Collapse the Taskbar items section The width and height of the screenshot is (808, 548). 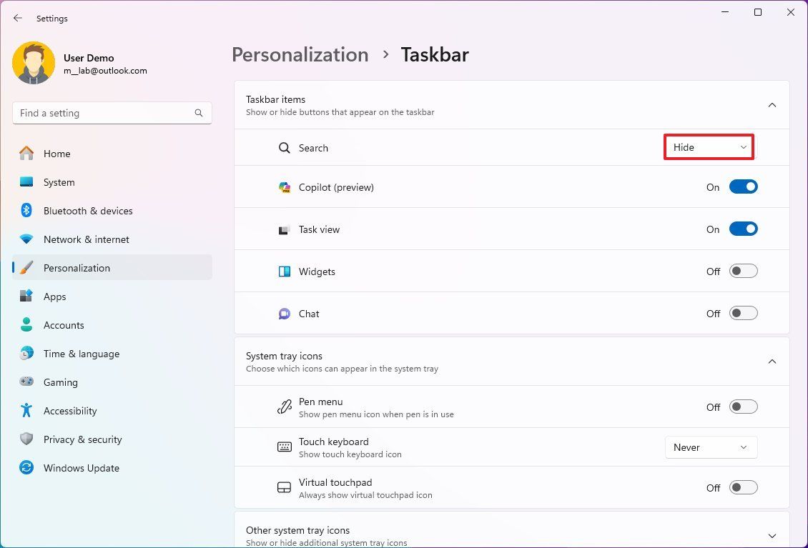tap(772, 104)
